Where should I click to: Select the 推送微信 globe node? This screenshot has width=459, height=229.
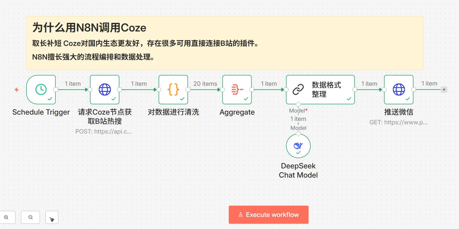[x=399, y=90]
